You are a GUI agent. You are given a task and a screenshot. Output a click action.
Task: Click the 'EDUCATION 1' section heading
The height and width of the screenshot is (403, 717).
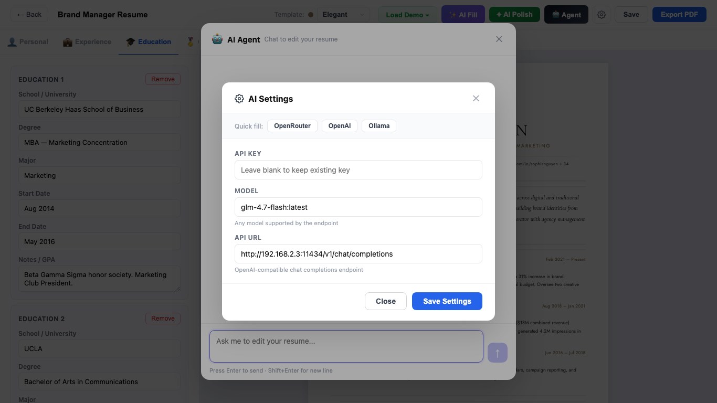[41, 80]
